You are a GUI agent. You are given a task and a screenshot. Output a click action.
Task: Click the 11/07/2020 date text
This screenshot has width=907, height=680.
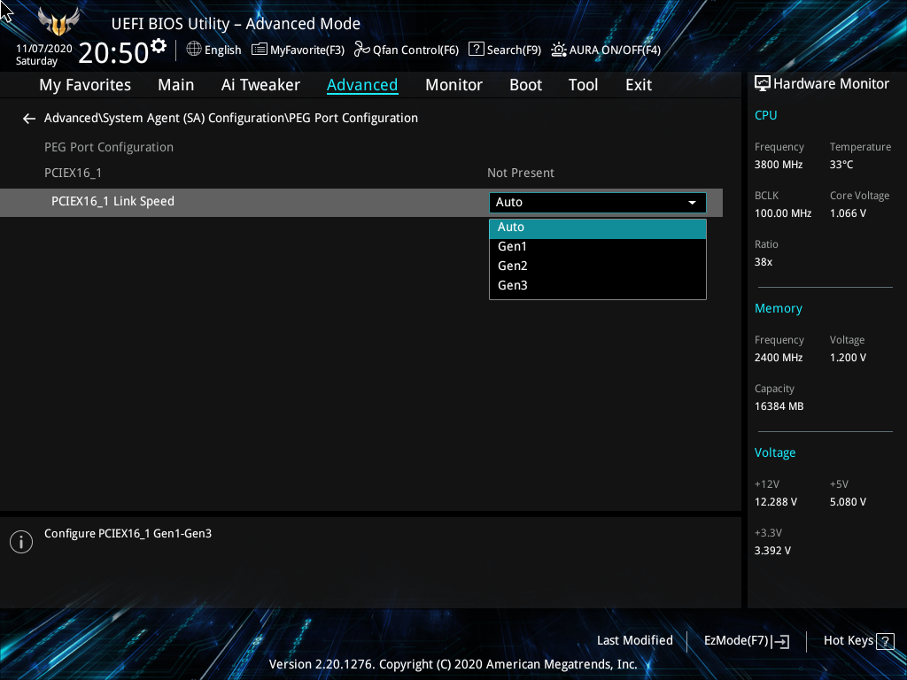(44, 49)
